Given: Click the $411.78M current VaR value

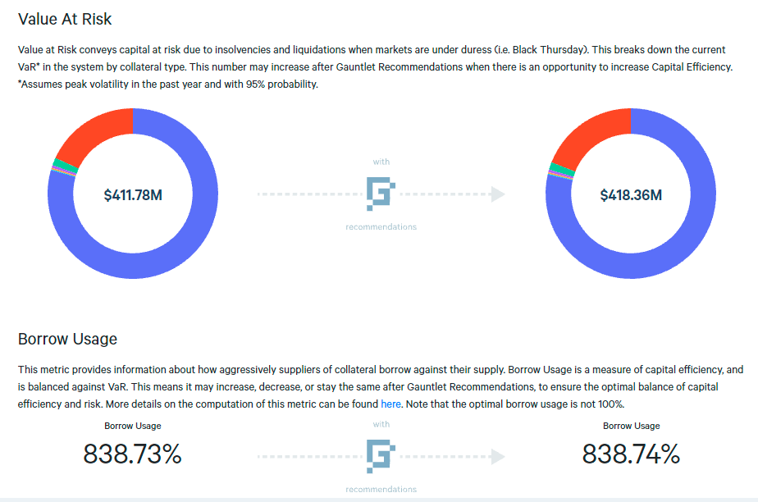Looking at the screenshot, I should point(133,195).
